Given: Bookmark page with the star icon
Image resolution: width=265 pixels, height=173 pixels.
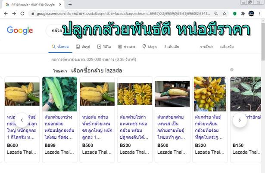Looking at the screenshot, I should pos(224,14).
